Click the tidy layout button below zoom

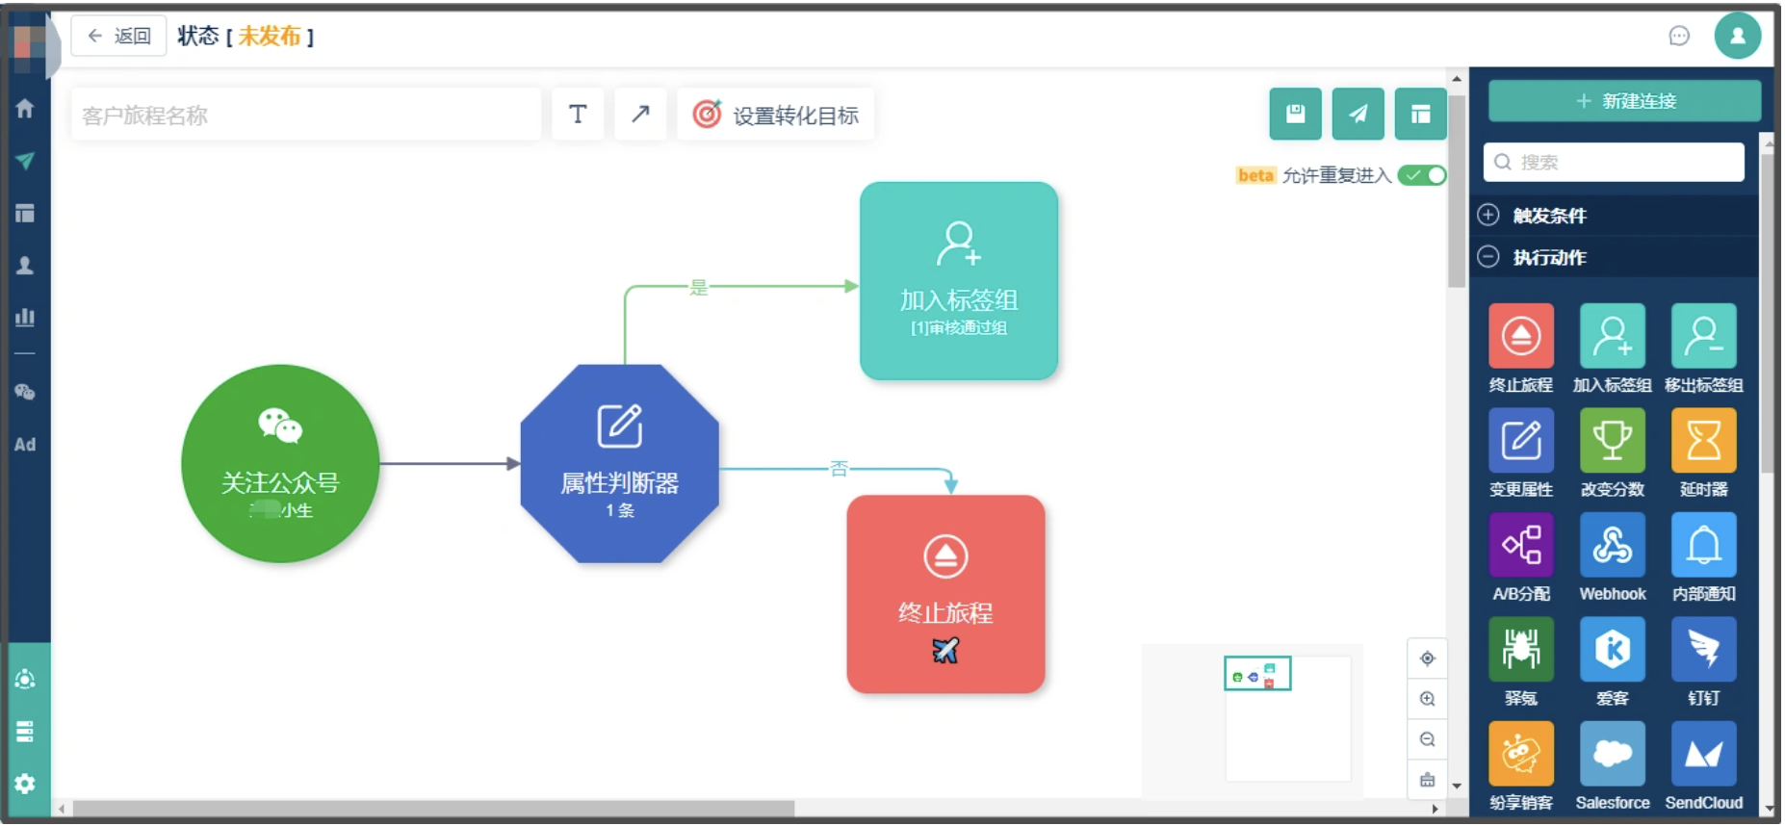point(1428,780)
